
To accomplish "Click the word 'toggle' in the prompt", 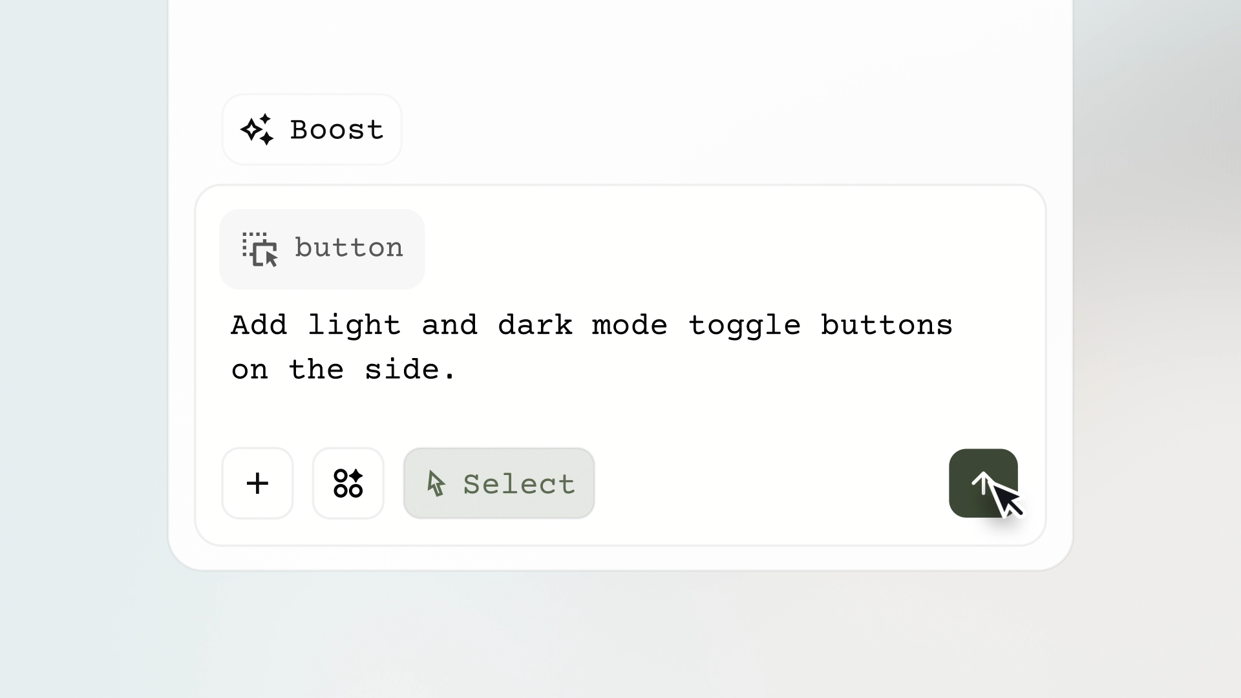I will pos(744,326).
